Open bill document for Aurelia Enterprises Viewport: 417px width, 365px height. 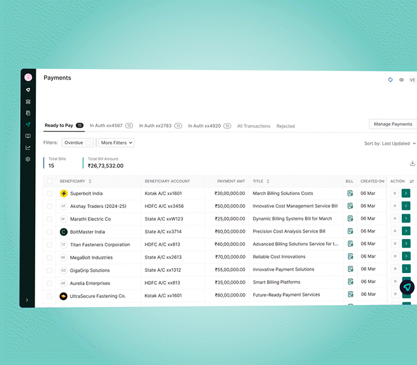351,282
